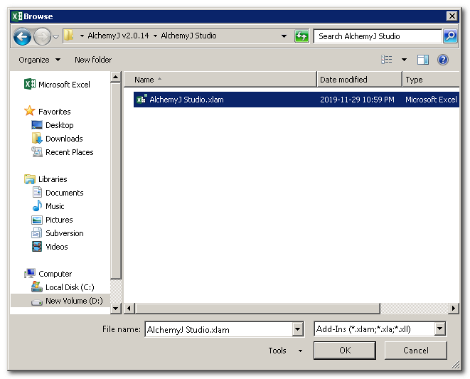Open address bar previous locations dropdown
This screenshot has height=379, width=470.
(284, 36)
